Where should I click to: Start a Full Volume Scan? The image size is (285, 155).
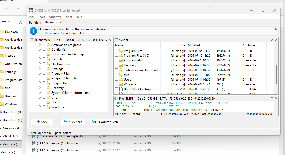(x=105, y=122)
